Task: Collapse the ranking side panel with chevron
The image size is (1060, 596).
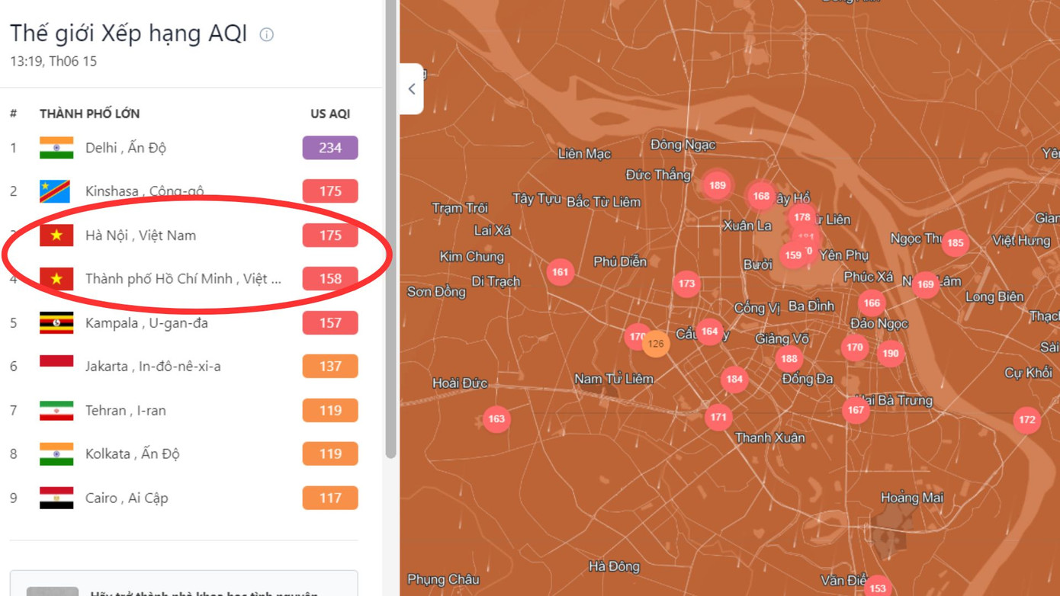Action: pos(412,89)
